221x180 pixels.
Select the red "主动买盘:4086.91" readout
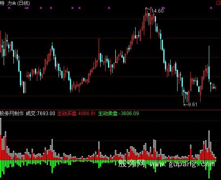pyautogui.click(x=76, y=114)
